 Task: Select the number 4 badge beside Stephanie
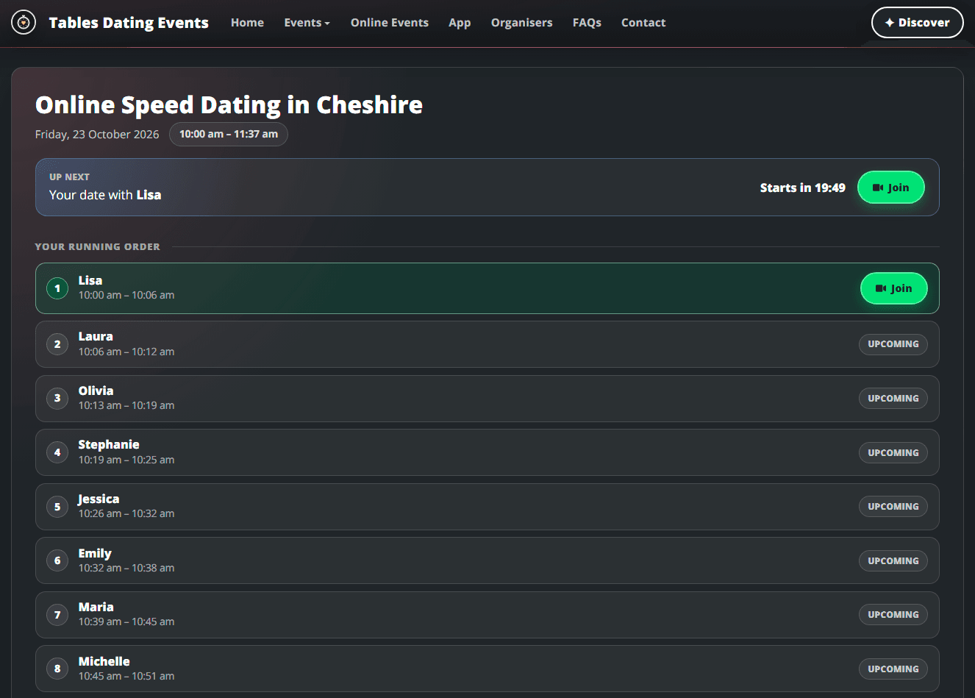click(57, 452)
